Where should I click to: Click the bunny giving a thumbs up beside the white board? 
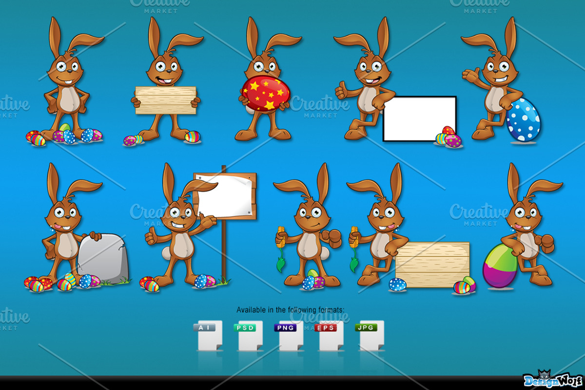coord(366,78)
